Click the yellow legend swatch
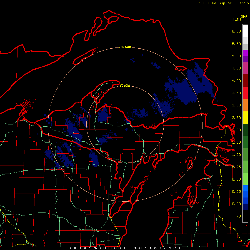The width and height of the screenshot is (250, 250). [x=245, y=117]
